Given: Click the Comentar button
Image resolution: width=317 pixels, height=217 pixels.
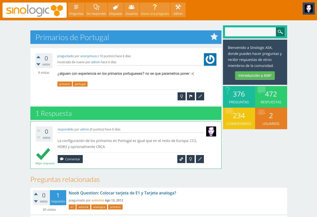Looking at the screenshot, I should coord(70,159).
